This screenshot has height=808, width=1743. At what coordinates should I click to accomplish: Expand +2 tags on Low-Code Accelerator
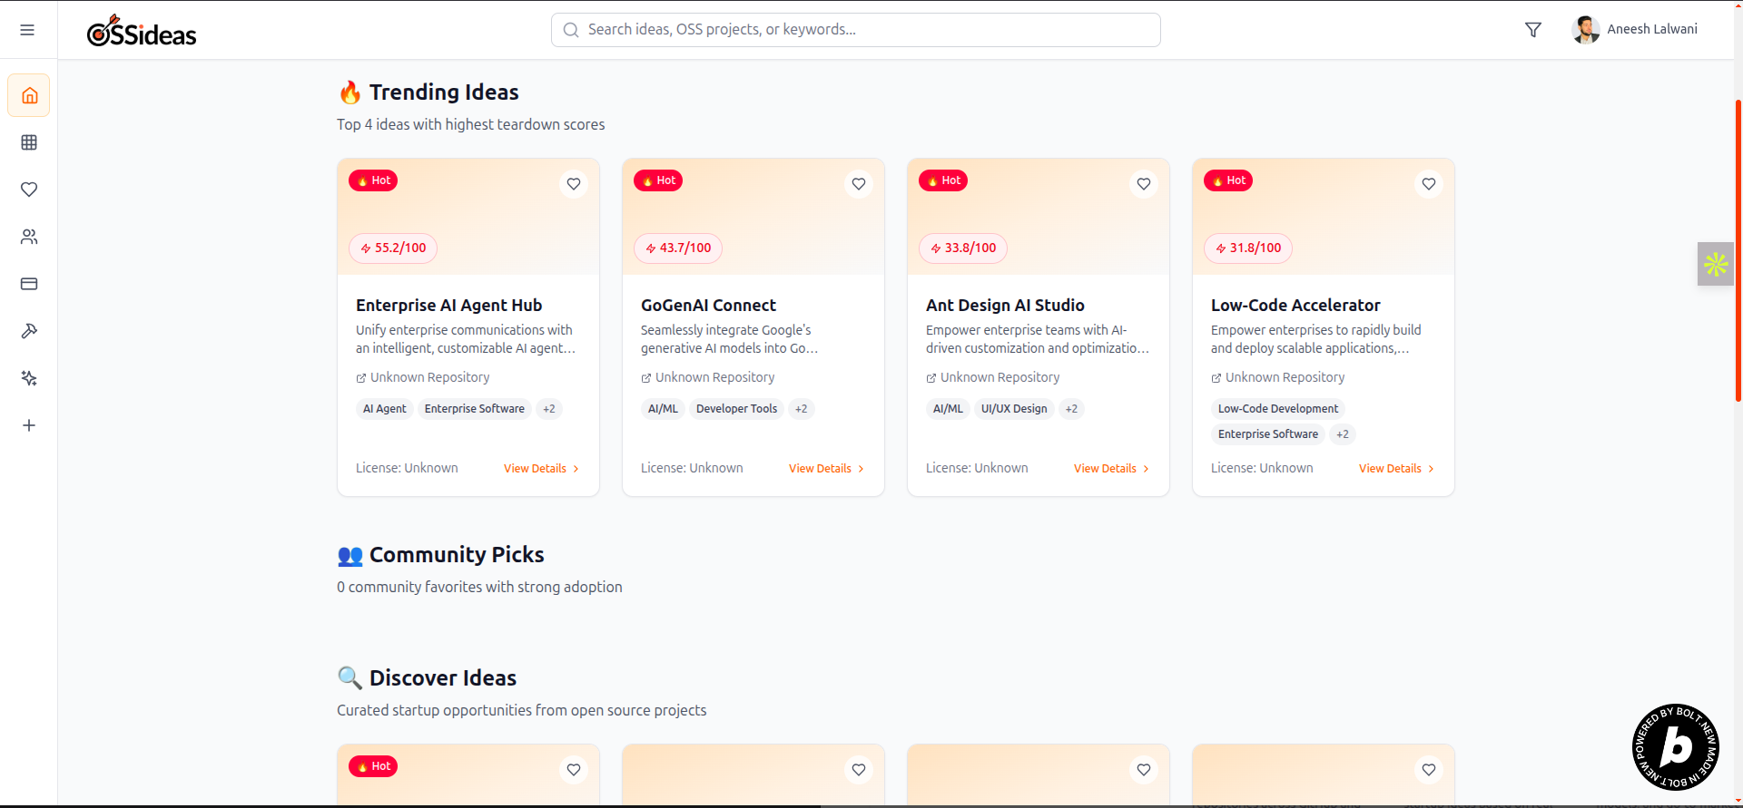[x=1343, y=434]
